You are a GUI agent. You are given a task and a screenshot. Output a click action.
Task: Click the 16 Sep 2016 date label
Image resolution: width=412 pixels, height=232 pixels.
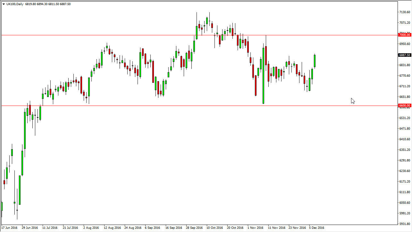pyautogui.click(x=173, y=228)
